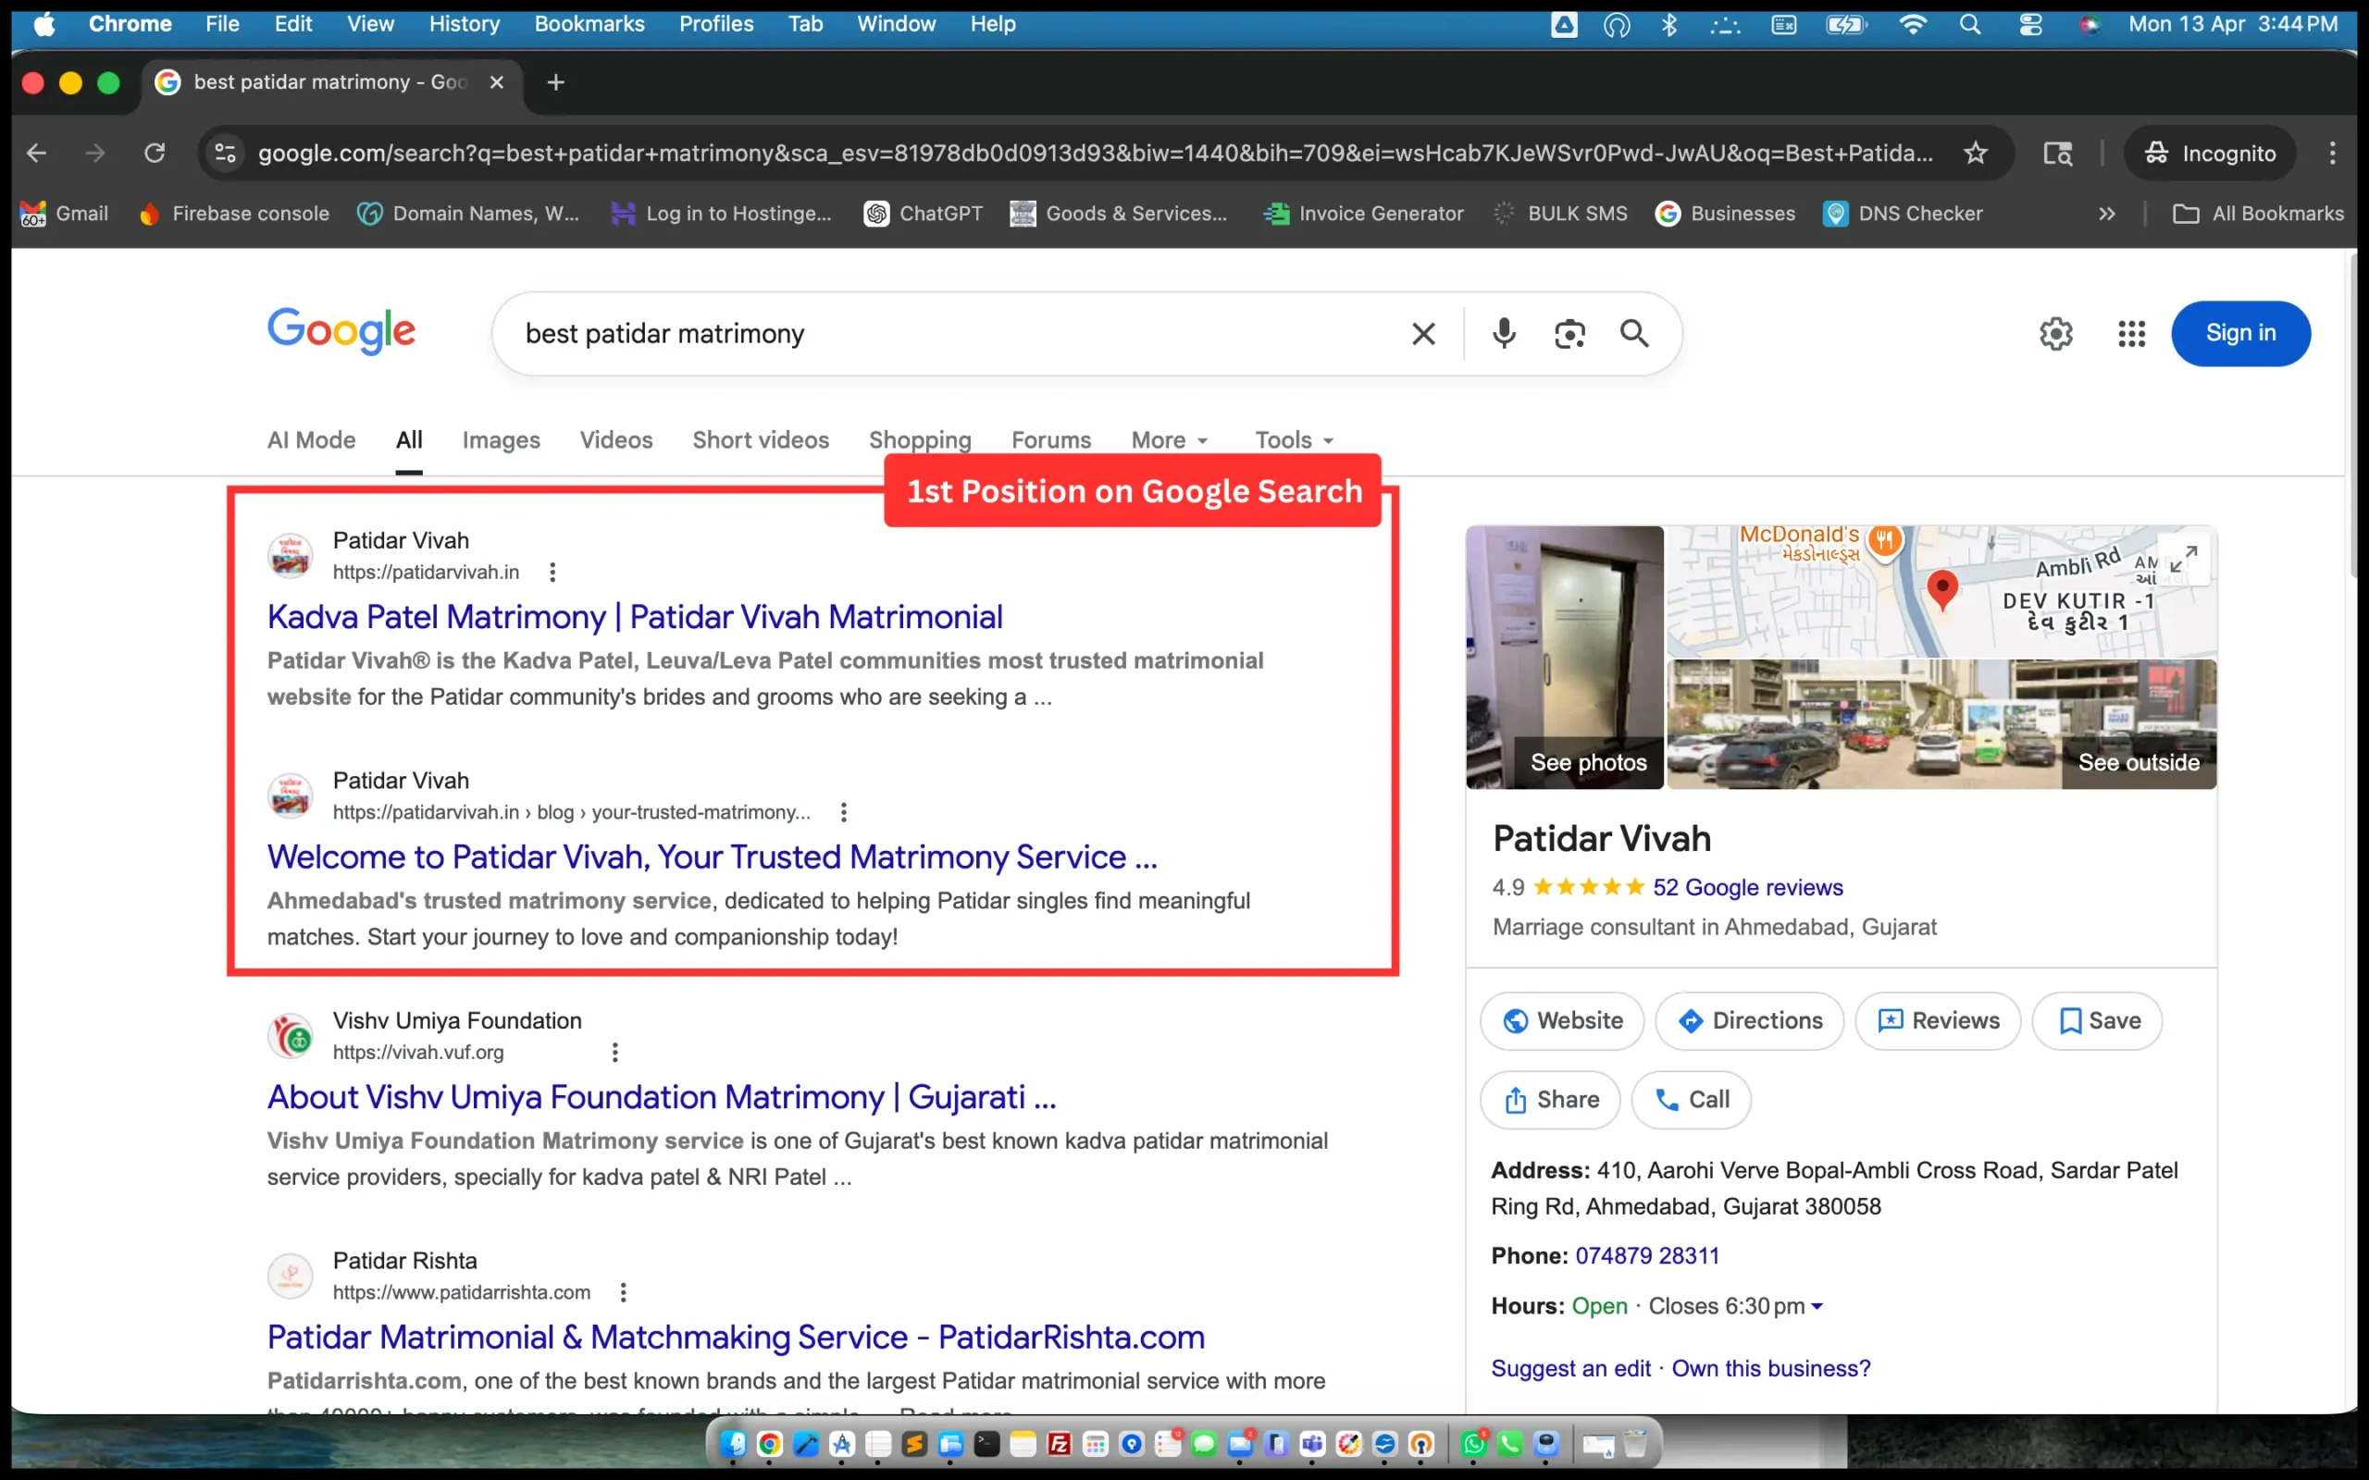
Task: Open the Gmail bookmark
Action: [x=64, y=214]
